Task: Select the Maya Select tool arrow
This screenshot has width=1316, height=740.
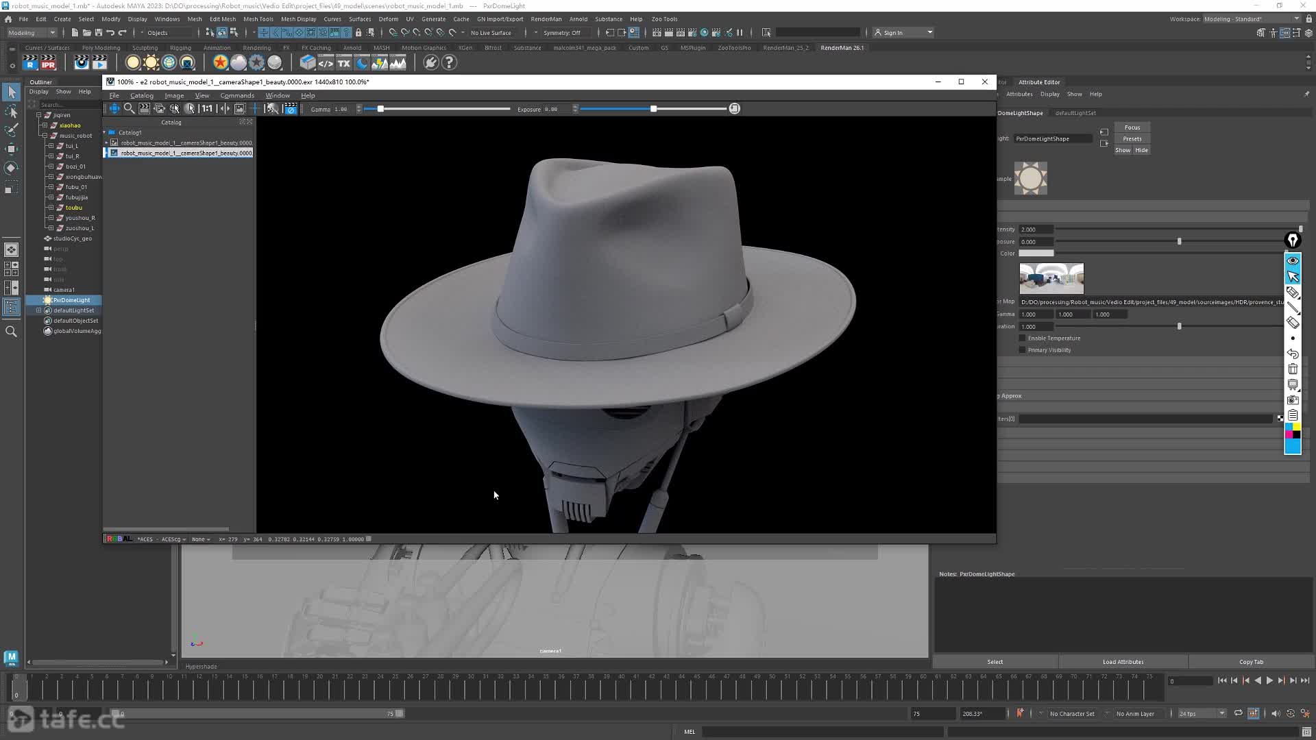Action: 12,92
